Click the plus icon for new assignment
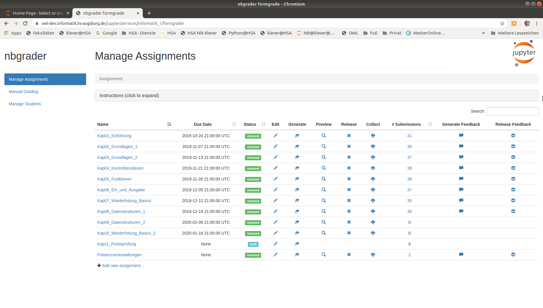Viewport: 543px width, 308px height. pos(99,266)
